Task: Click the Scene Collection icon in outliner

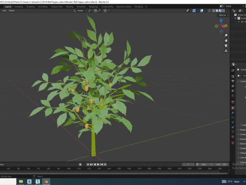Action: click(x=235, y=15)
